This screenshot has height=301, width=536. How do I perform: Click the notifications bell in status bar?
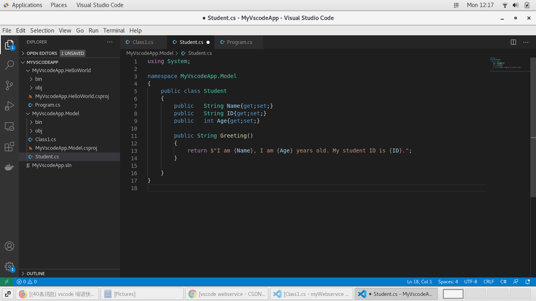(x=527, y=281)
